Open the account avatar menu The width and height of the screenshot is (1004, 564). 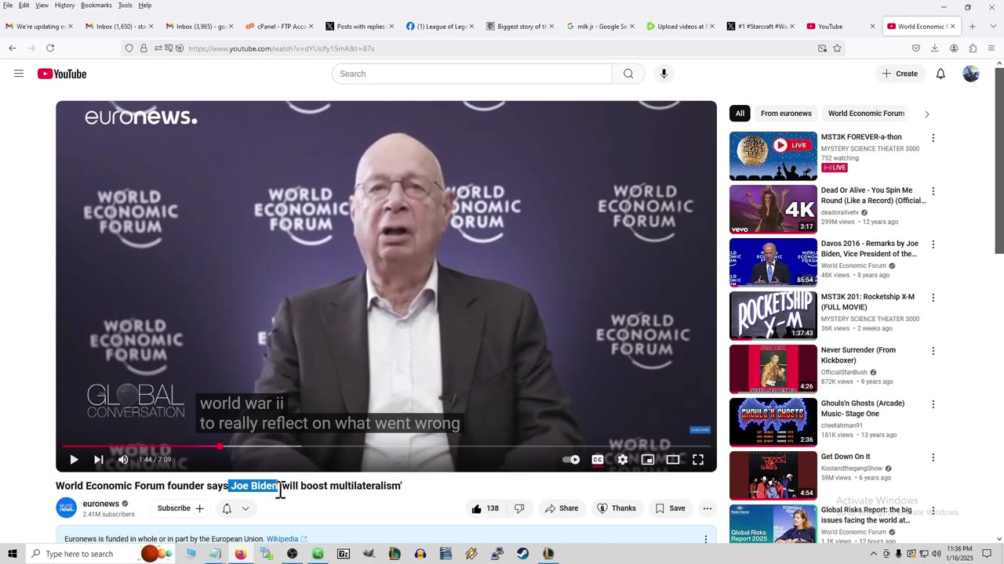971,74
